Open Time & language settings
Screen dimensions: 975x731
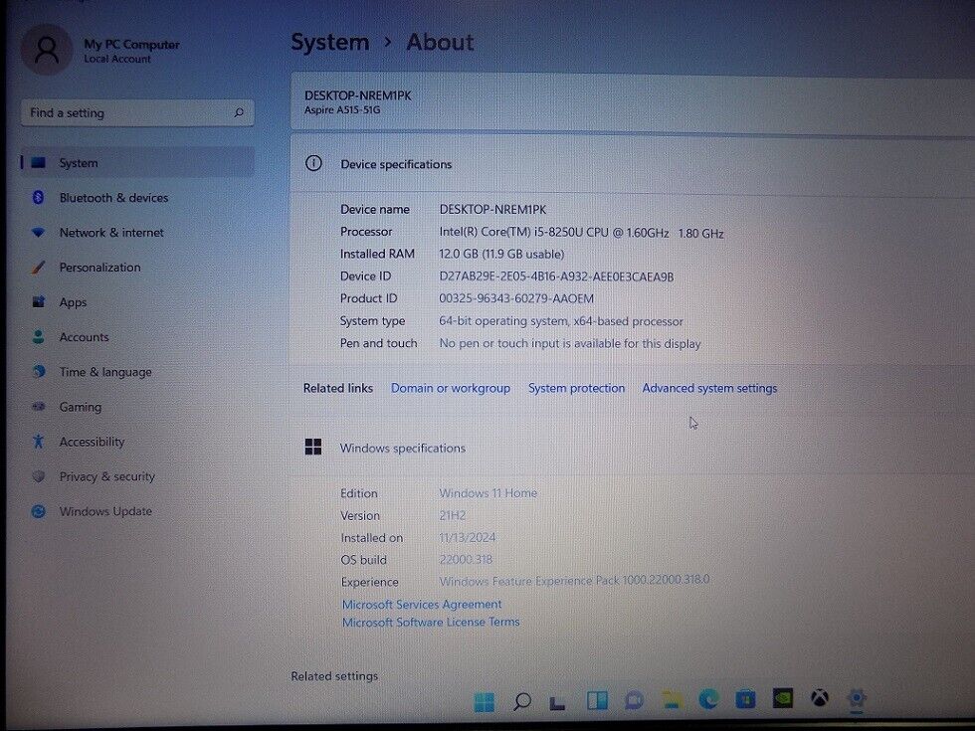pos(137,372)
